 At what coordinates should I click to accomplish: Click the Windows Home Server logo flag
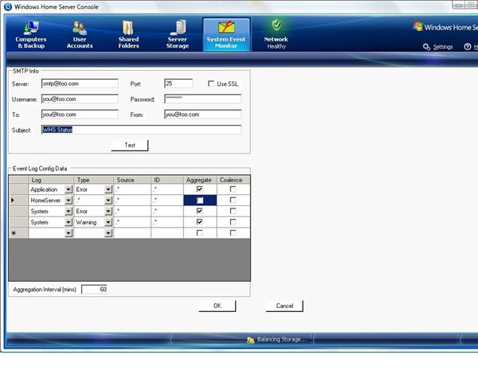click(417, 26)
